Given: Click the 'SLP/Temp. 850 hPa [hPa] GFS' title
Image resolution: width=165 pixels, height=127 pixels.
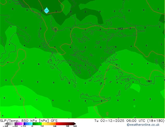Looking at the screenshot, I should coord(29,121).
